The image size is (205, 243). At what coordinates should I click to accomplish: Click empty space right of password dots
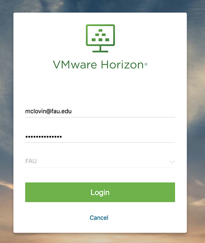click(118, 137)
